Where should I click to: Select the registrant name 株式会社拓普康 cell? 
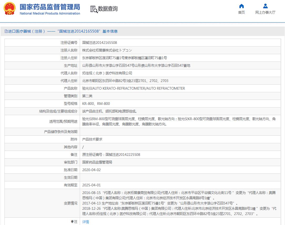[107, 50]
